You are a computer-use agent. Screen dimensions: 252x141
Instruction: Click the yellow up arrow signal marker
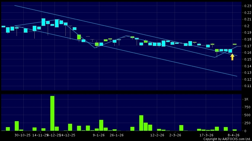tap(232, 57)
